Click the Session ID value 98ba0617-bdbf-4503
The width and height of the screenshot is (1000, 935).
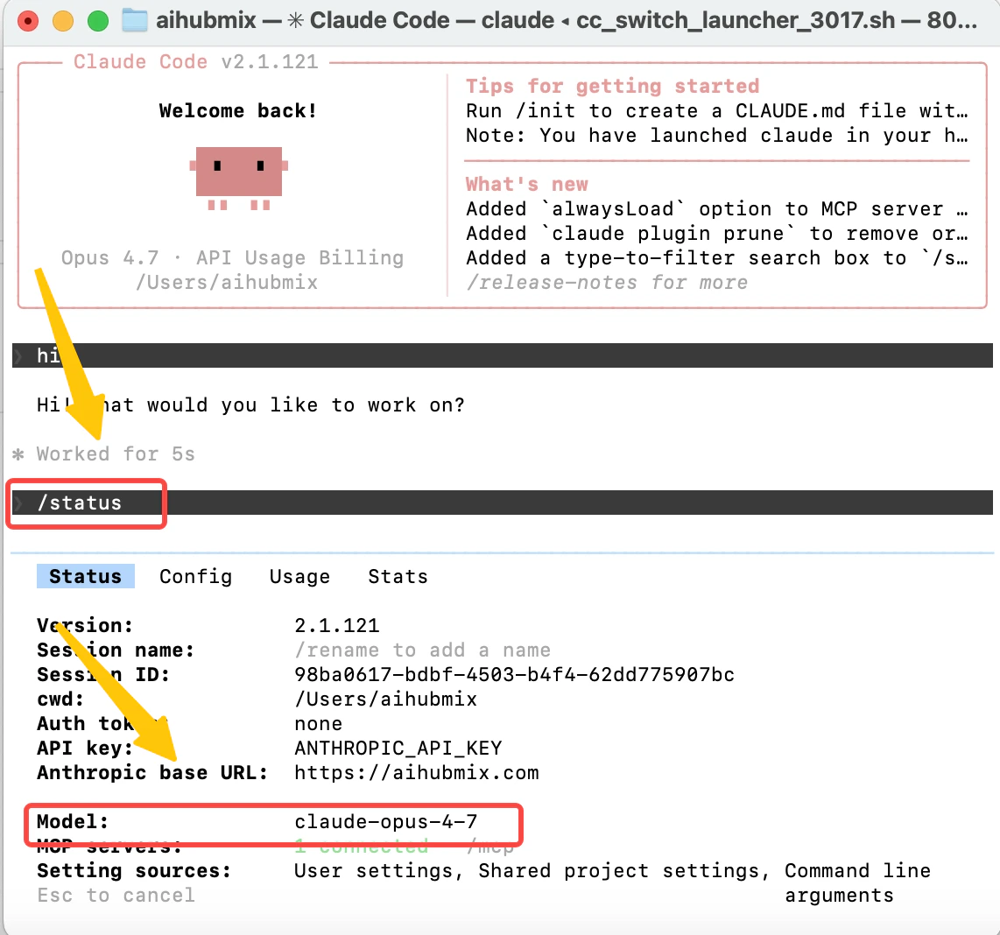tap(514, 674)
